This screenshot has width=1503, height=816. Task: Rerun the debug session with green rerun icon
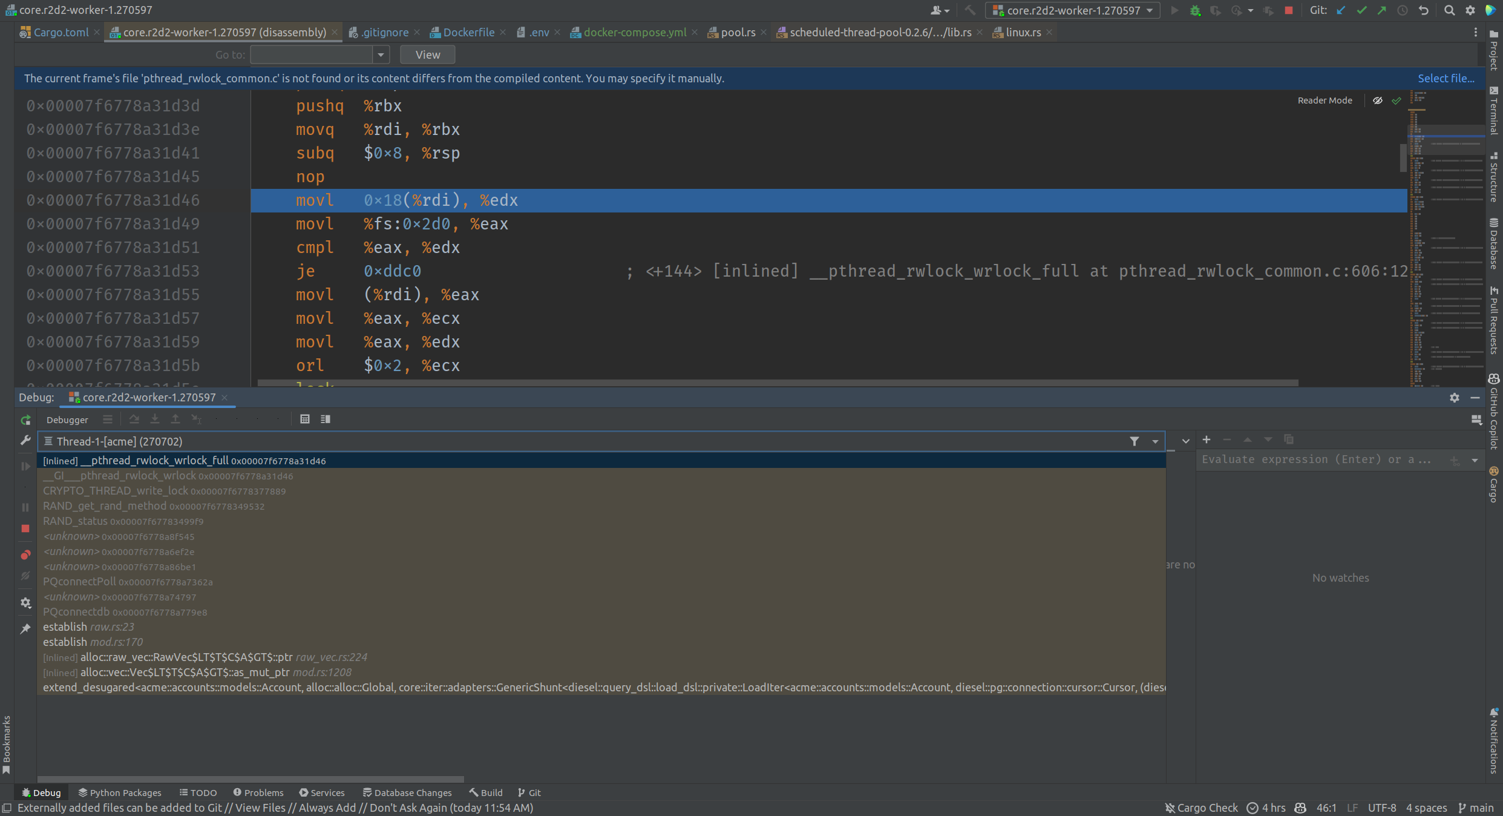[x=25, y=420]
